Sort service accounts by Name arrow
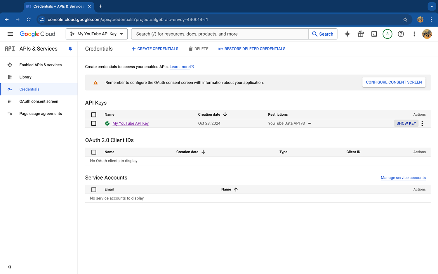Image resolution: width=438 pixels, height=274 pixels. point(236,189)
